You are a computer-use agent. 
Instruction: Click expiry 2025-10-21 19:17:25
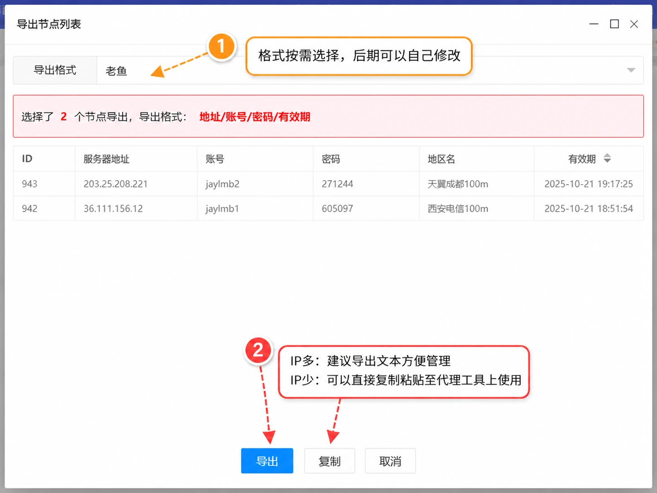pyautogui.click(x=588, y=184)
